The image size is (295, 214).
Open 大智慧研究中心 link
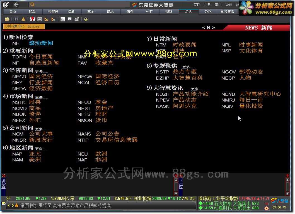point(260,94)
